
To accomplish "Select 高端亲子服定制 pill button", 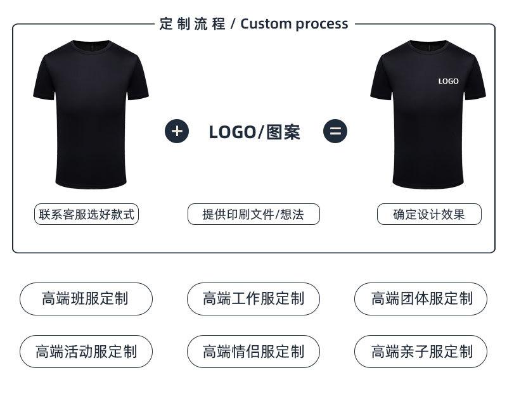I will [421, 352].
